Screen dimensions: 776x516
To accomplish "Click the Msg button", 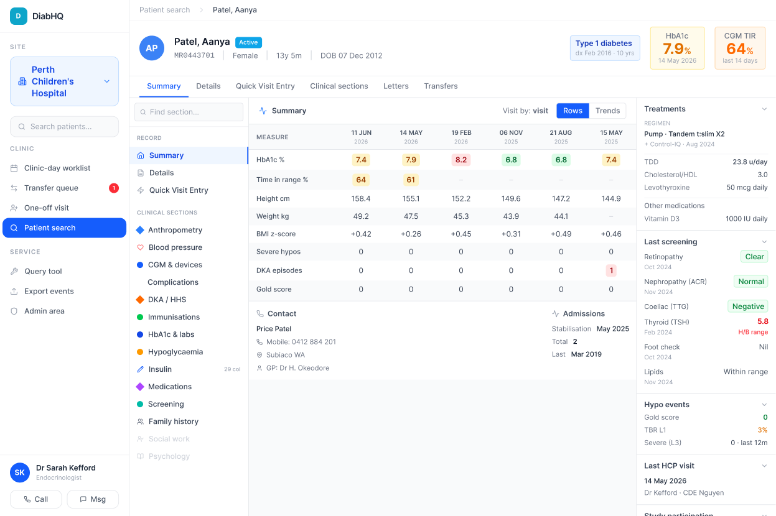I will [x=93, y=499].
